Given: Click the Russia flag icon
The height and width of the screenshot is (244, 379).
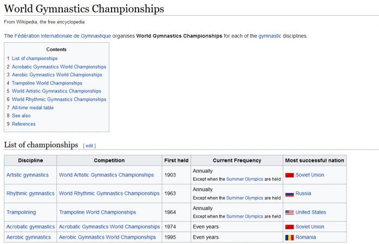Looking at the screenshot, I should click(x=289, y=194).
